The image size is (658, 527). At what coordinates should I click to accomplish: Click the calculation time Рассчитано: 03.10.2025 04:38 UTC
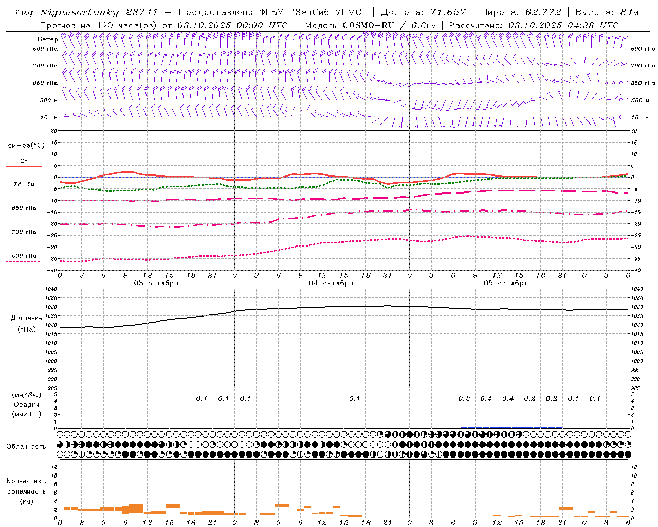[x=534, y=25]
